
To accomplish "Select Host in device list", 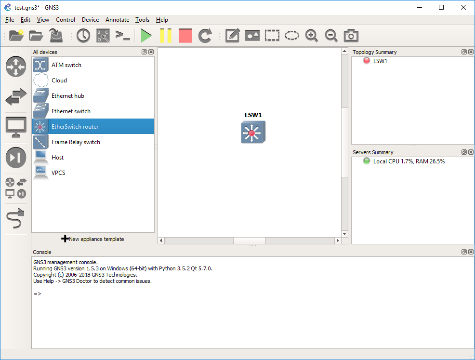I will [x=93, y=157].
